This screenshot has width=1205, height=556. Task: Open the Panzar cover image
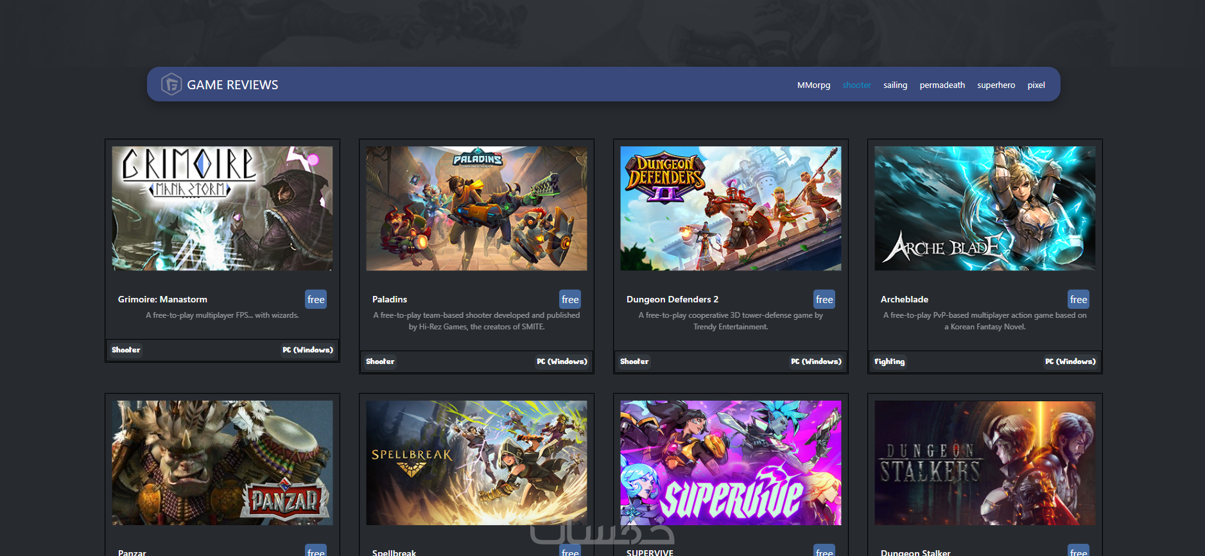(x=222, y=463)
